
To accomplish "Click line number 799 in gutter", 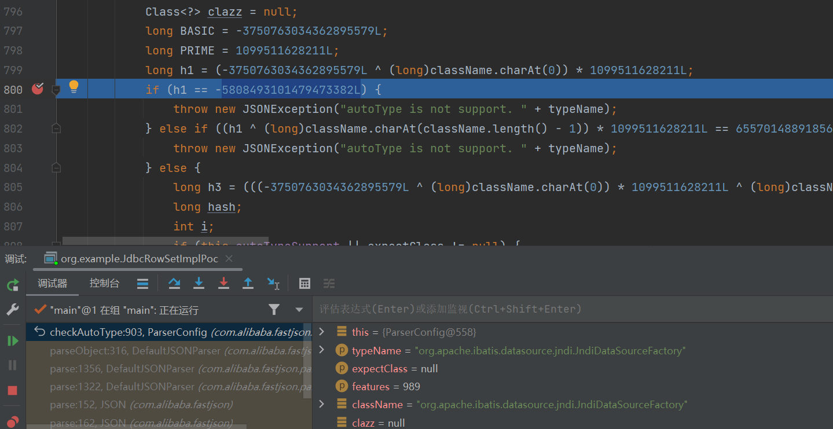I will tap(13, 70).
